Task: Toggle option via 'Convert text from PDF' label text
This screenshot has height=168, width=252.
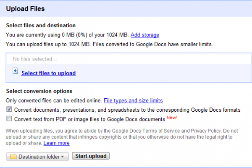Action: 90,119
